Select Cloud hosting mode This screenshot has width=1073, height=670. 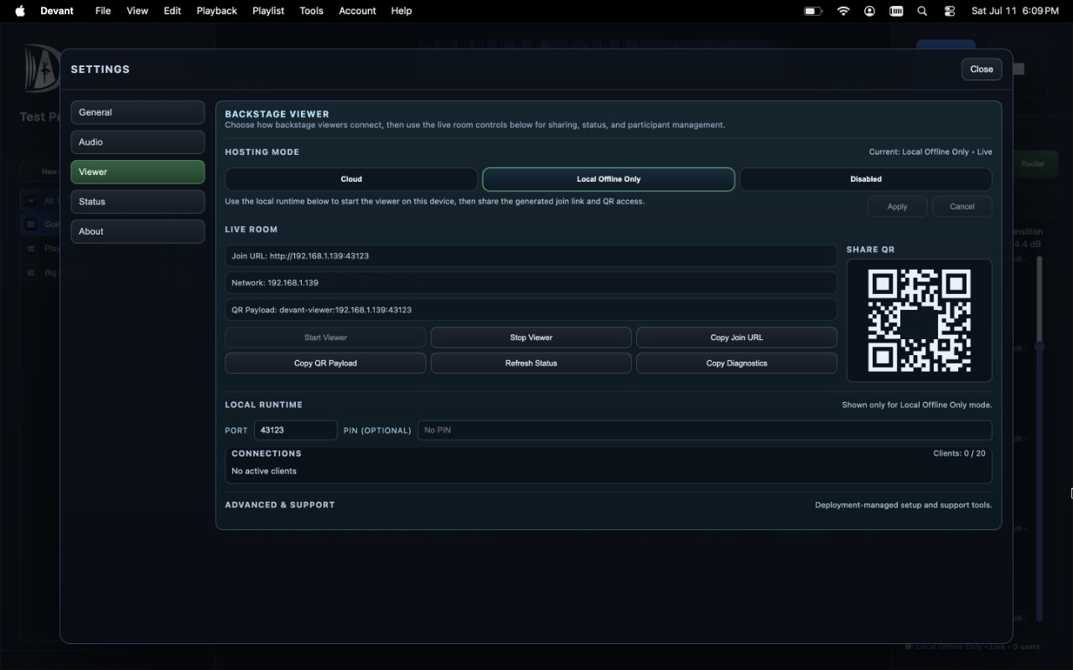(x=351, y=179)
